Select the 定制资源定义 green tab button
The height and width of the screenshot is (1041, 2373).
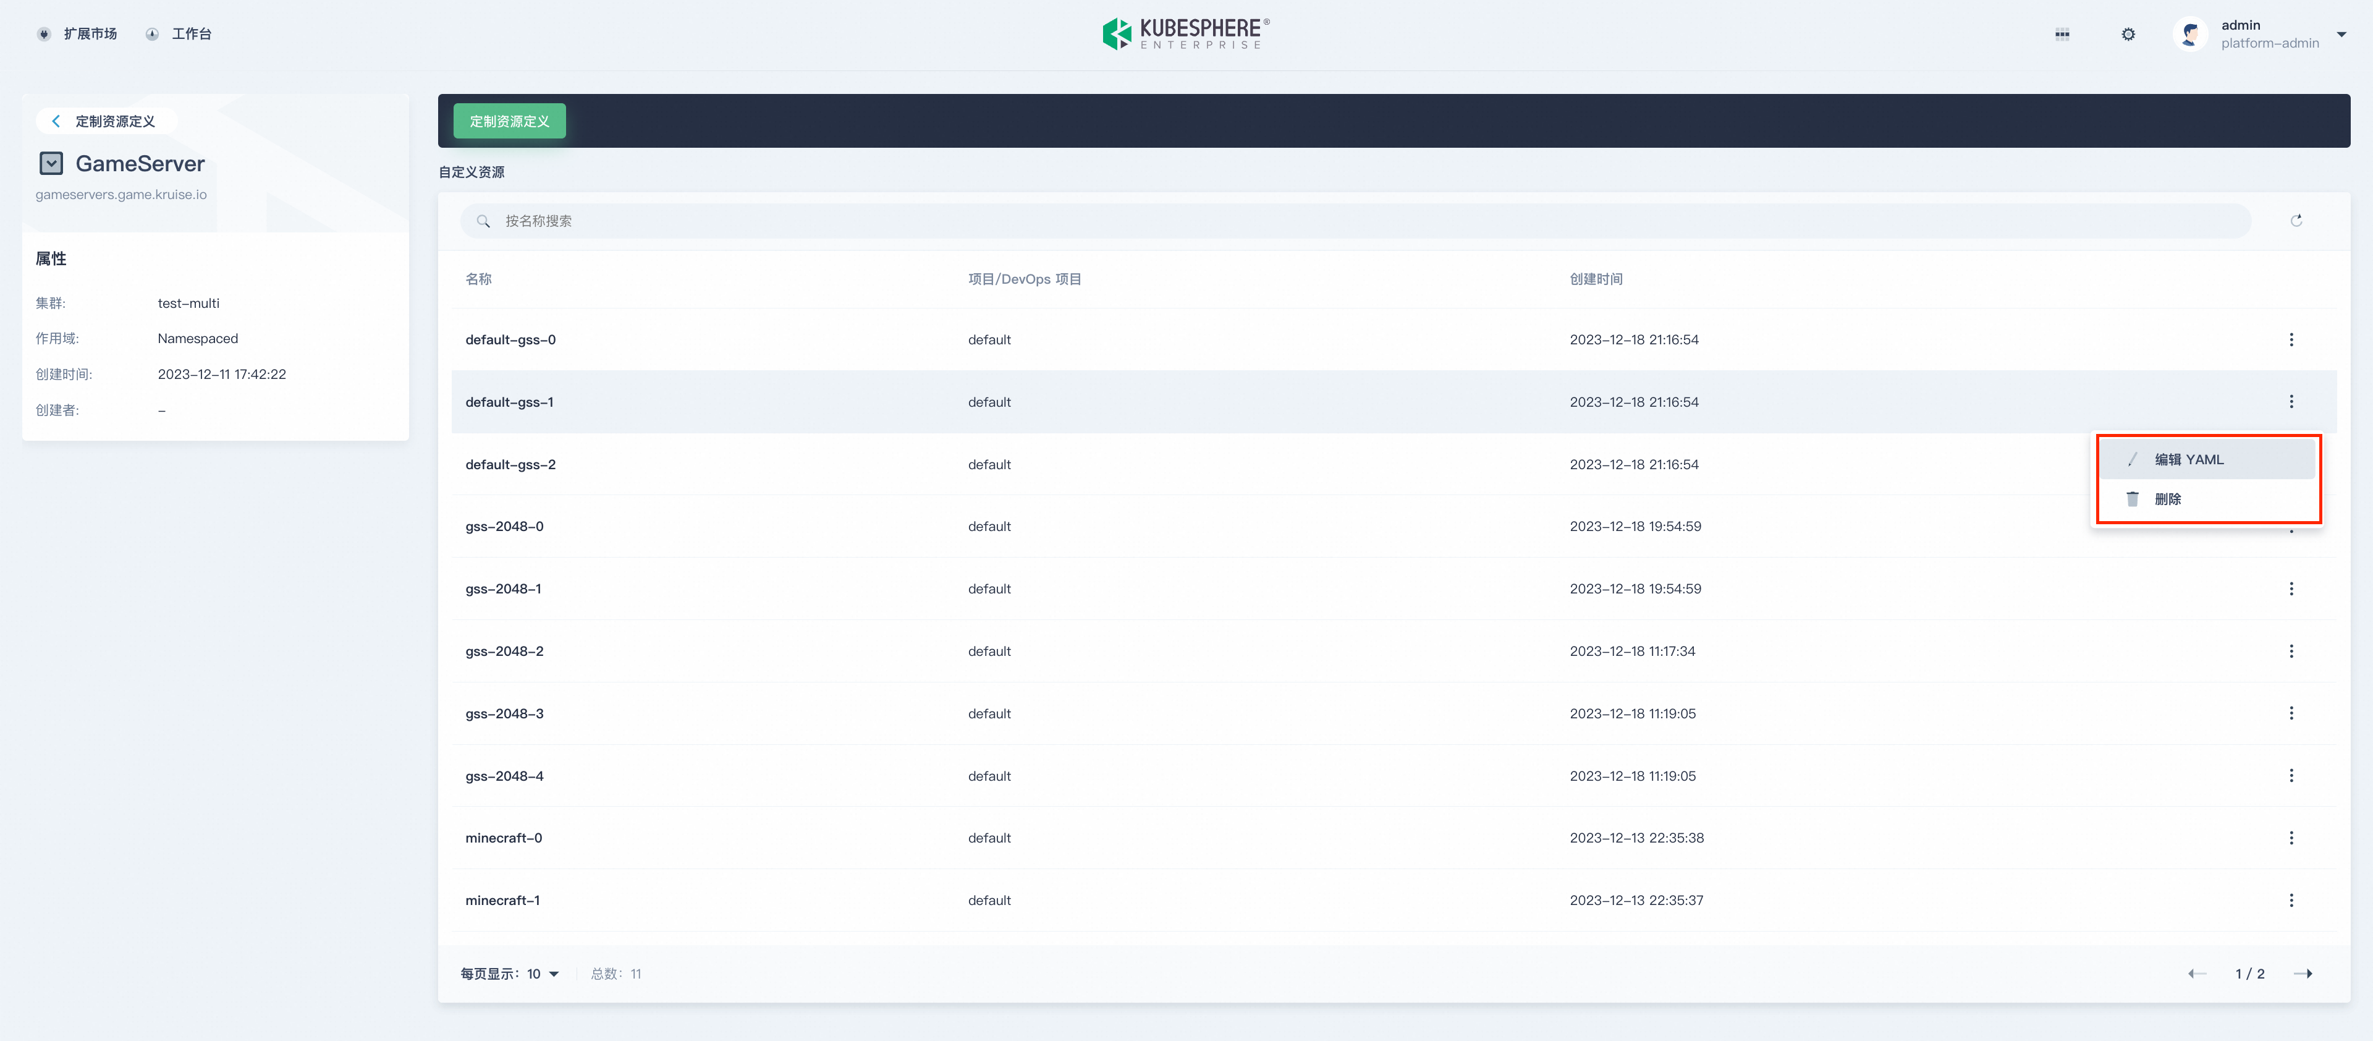click(509, 122)
